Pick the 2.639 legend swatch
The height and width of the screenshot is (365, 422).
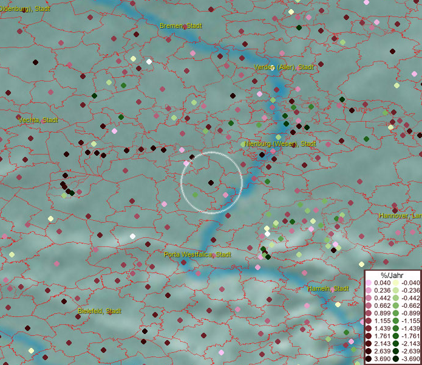[x=369, y=351]
